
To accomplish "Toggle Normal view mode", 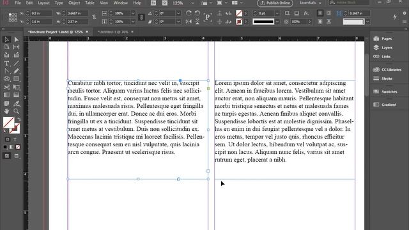I will click(x=7, y=156).
